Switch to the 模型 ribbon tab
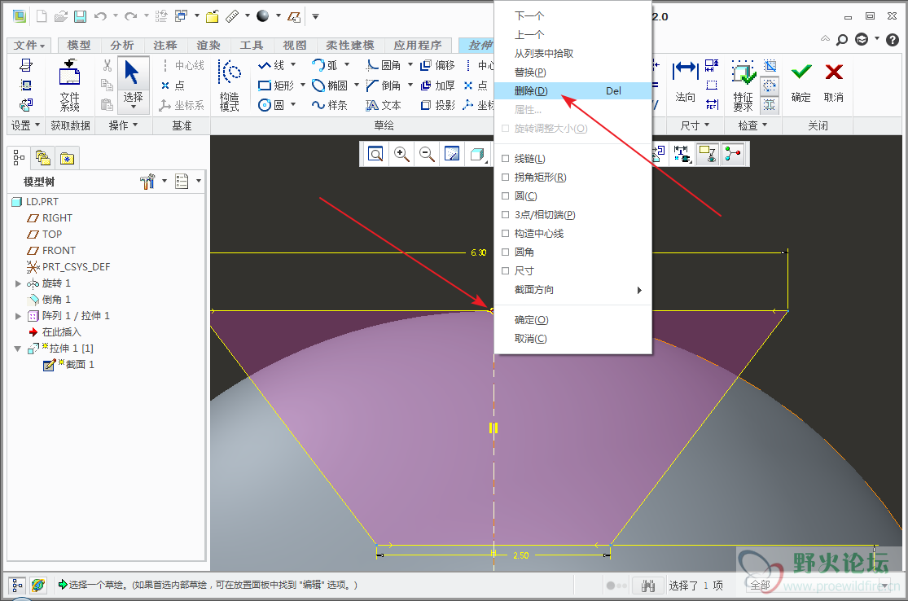908x601 pixels. (79, 45)
